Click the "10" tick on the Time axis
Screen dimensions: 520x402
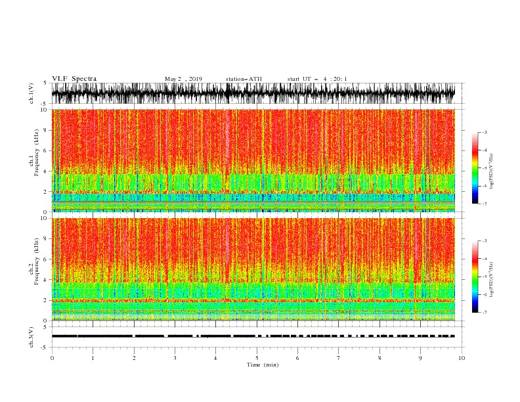[x=462, y=358]
